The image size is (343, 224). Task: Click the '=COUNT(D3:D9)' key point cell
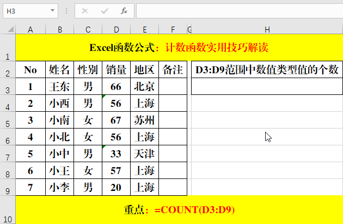[x=179, y=210]
